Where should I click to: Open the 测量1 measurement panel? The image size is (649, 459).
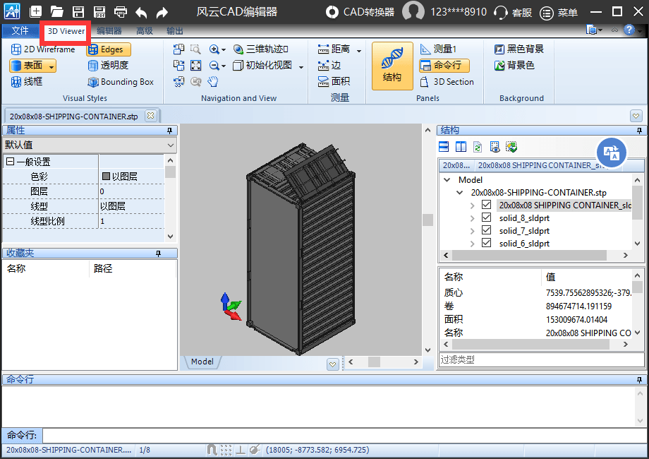438,49
